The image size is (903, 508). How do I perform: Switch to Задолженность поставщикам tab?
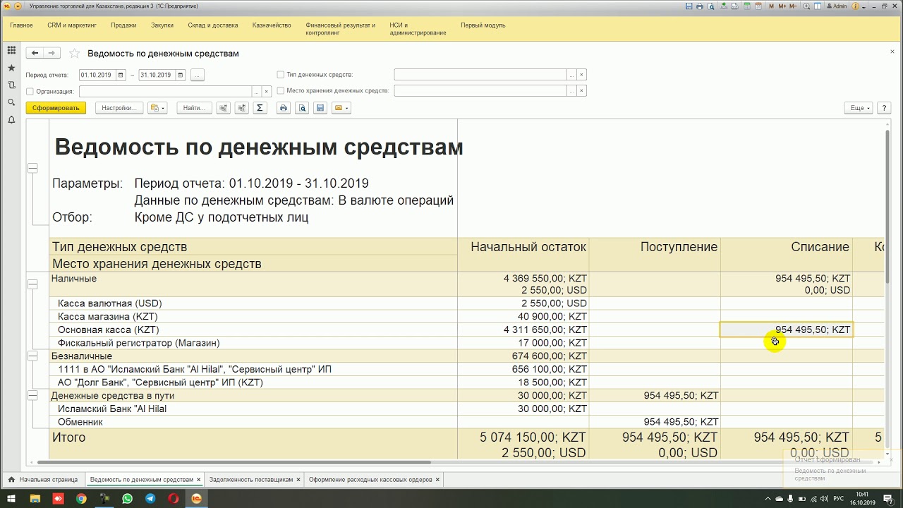tap(251, 480)
